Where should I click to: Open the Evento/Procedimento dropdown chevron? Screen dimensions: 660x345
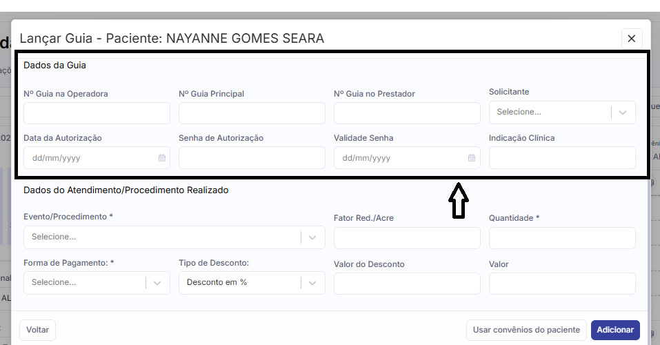[x=313, y=237]
